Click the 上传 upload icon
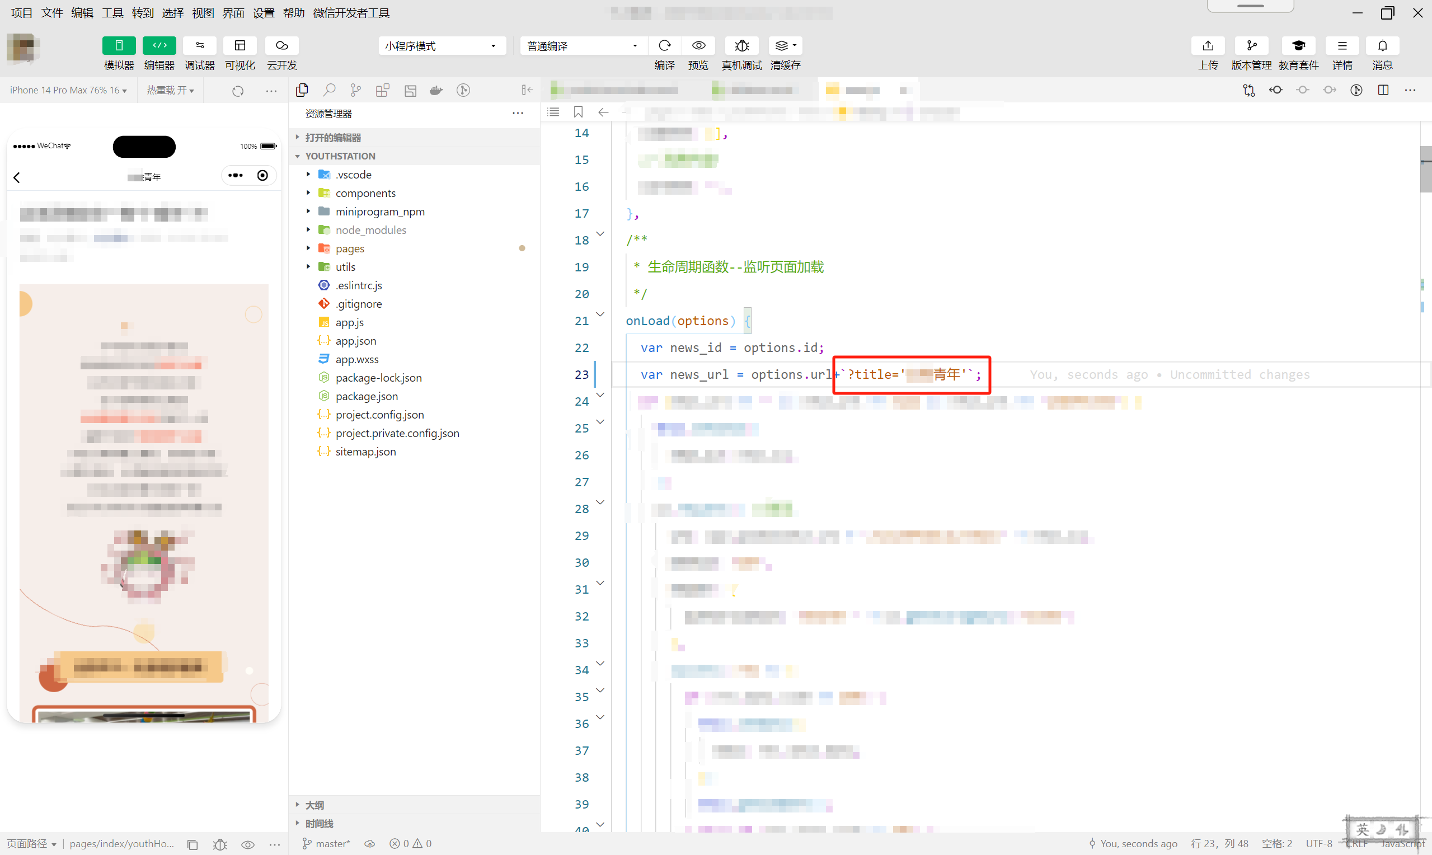This screenshot has width=1432, height=855. click(x=1208, y=45)
